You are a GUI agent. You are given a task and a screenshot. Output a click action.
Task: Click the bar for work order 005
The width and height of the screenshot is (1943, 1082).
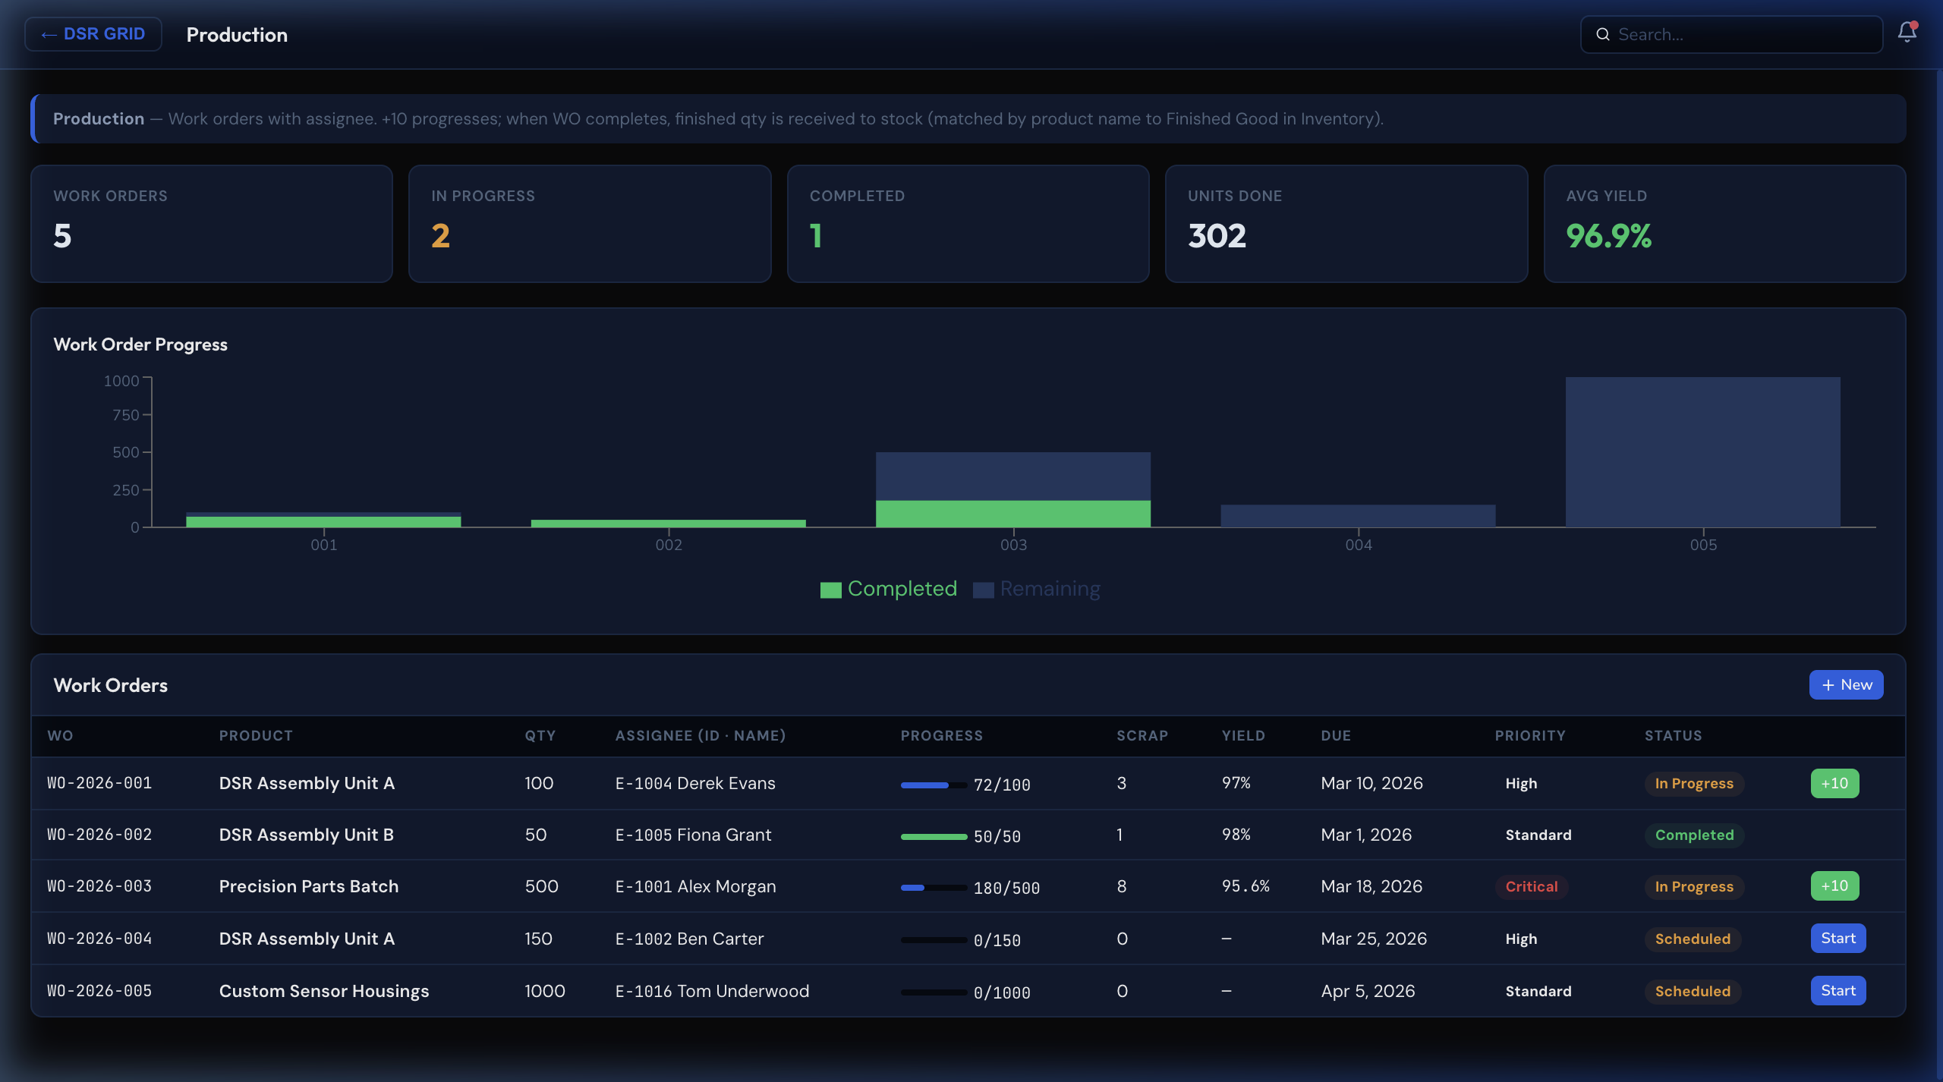(x=1702, y=452)
